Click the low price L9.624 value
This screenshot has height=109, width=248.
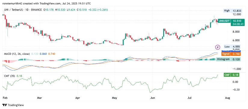click(x=71, y=10)
